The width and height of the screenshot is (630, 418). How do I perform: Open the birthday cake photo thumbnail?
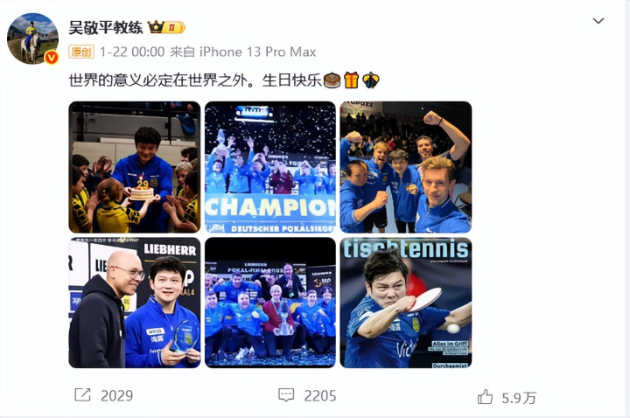click(x=135, y=167)
